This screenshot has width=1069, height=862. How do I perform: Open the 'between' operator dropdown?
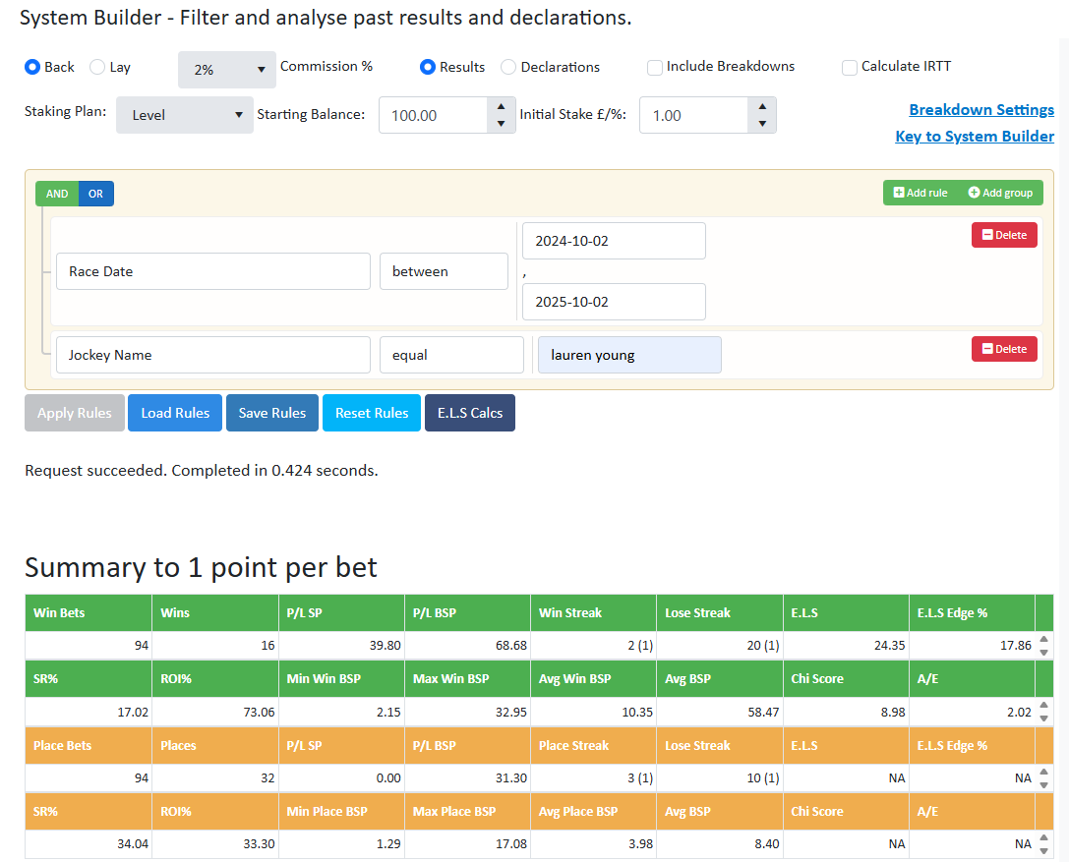[x=444, y=271]
